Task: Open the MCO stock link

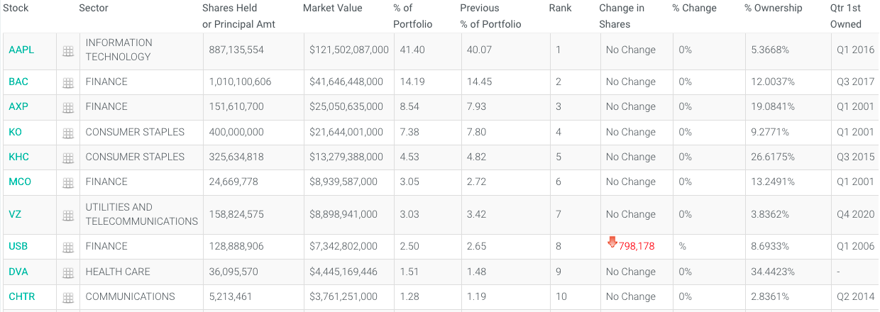Action: 20,182
